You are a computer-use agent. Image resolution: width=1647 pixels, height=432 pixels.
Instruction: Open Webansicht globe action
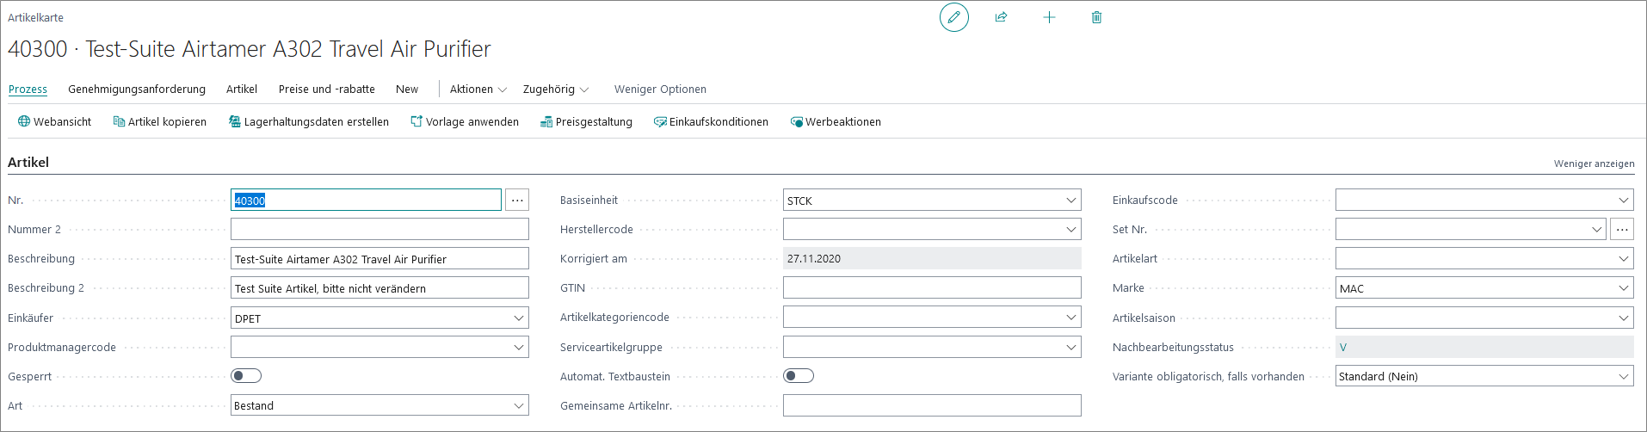coord(54,122)
